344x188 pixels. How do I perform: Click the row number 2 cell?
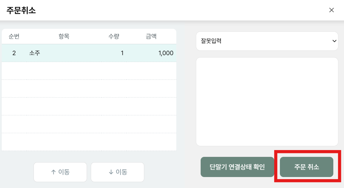[14, 53]
